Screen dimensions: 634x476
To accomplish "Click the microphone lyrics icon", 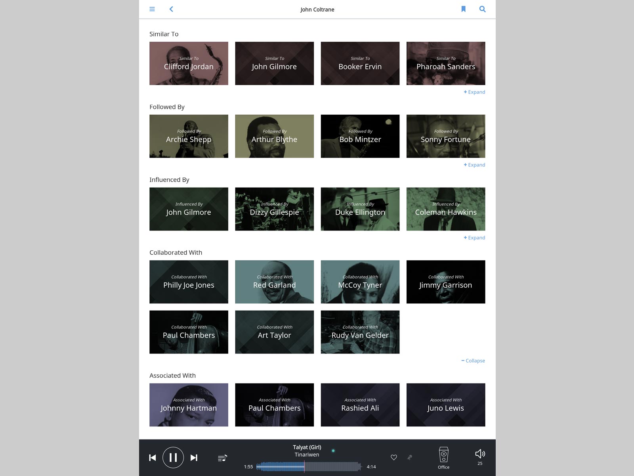I will click(410, 457).
